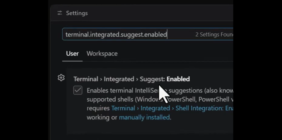Screen dimensions: 282x140
Task: Click the "Suggest:" word in setting title
Action: [152, 79]
